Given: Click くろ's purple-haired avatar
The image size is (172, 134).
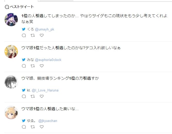Looking at the screenshot, I should (11, 19).
